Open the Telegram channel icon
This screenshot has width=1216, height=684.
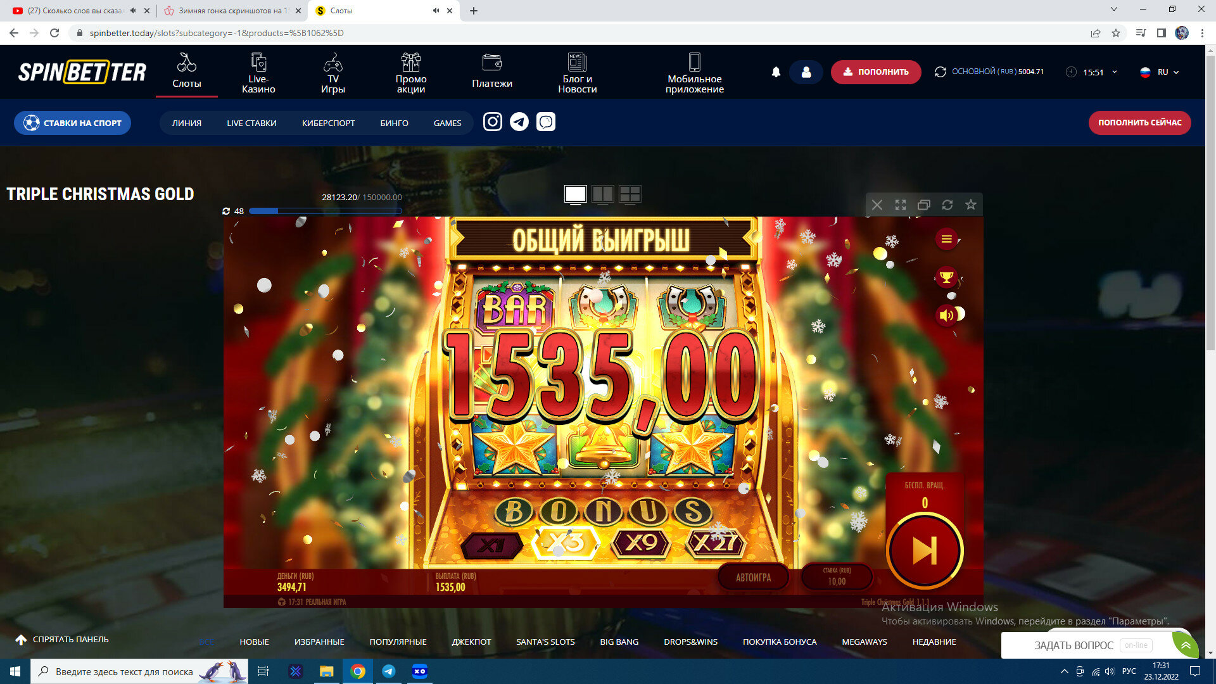(519, 122)
